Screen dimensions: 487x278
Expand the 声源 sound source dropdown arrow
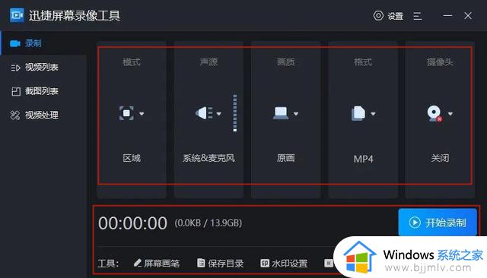tap(218, 114)
